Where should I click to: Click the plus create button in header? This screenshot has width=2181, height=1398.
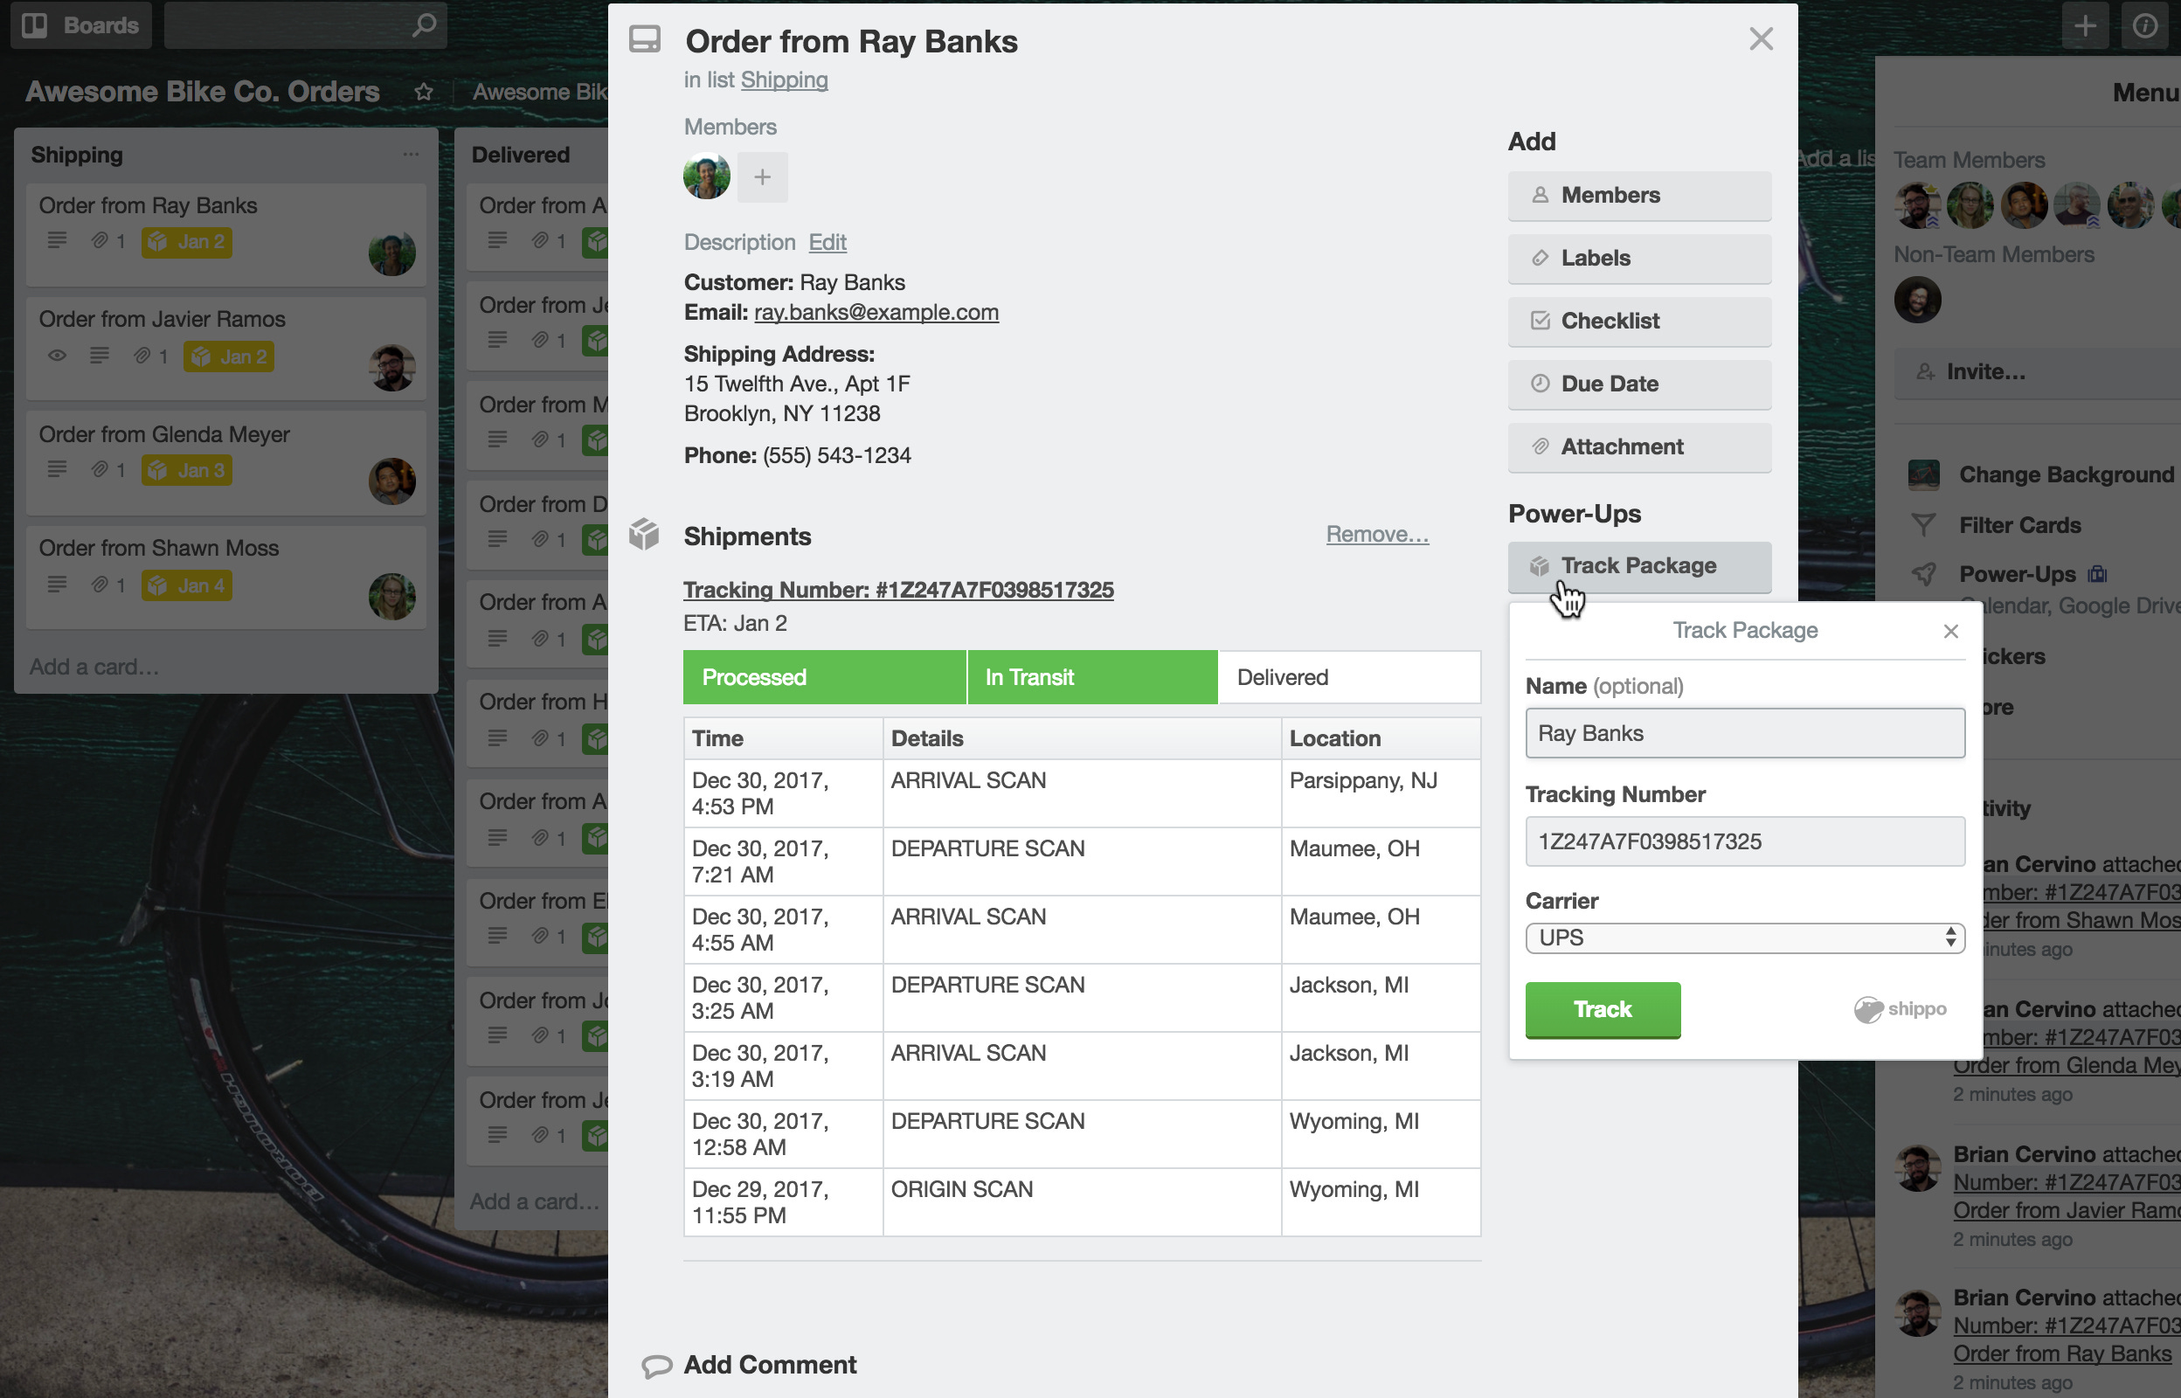2085,25
